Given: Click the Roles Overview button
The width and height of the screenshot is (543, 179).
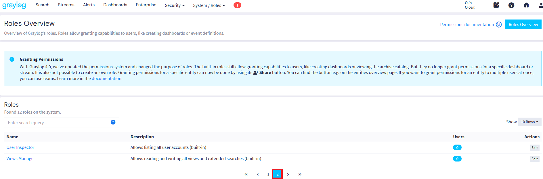Looking at the screenshot, I should coord(523,25).
